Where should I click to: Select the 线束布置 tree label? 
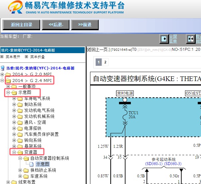27,182
